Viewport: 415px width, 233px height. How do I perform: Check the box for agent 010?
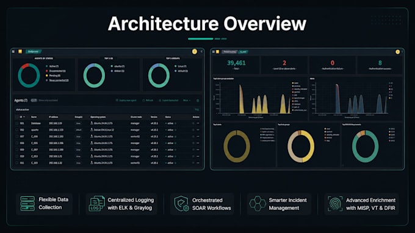(17, 156)
